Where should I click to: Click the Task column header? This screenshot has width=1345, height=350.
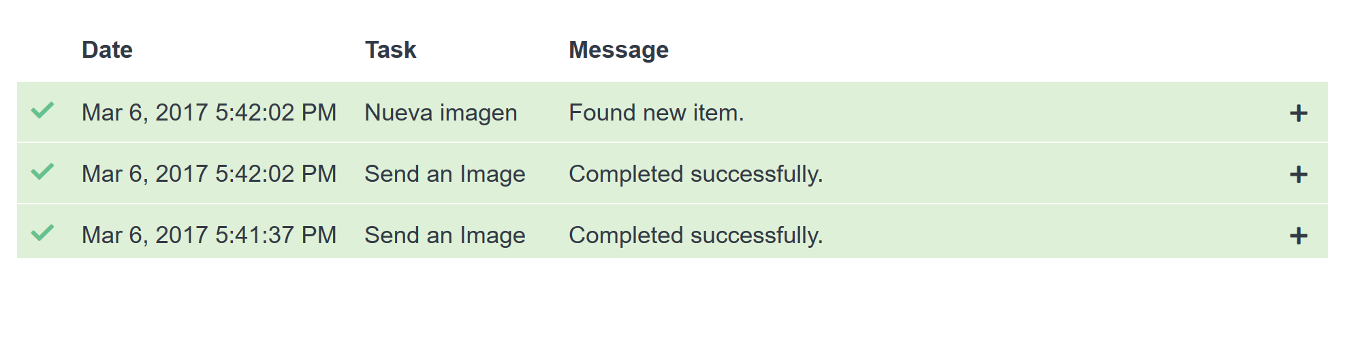(390, 50)
